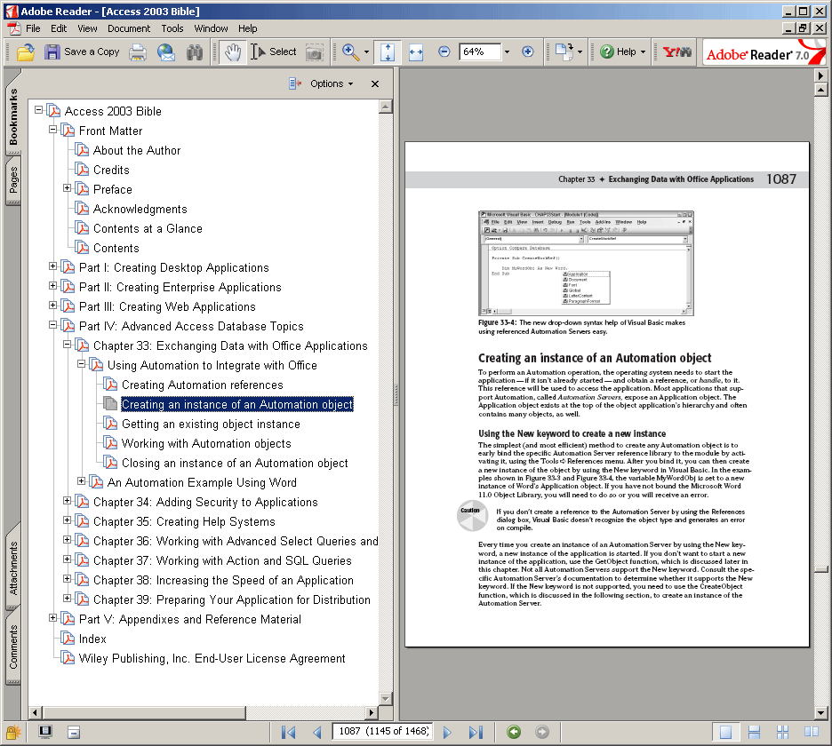Open the Window menu
The height and width of the screenshot is (746, 832).
[211, 28]
